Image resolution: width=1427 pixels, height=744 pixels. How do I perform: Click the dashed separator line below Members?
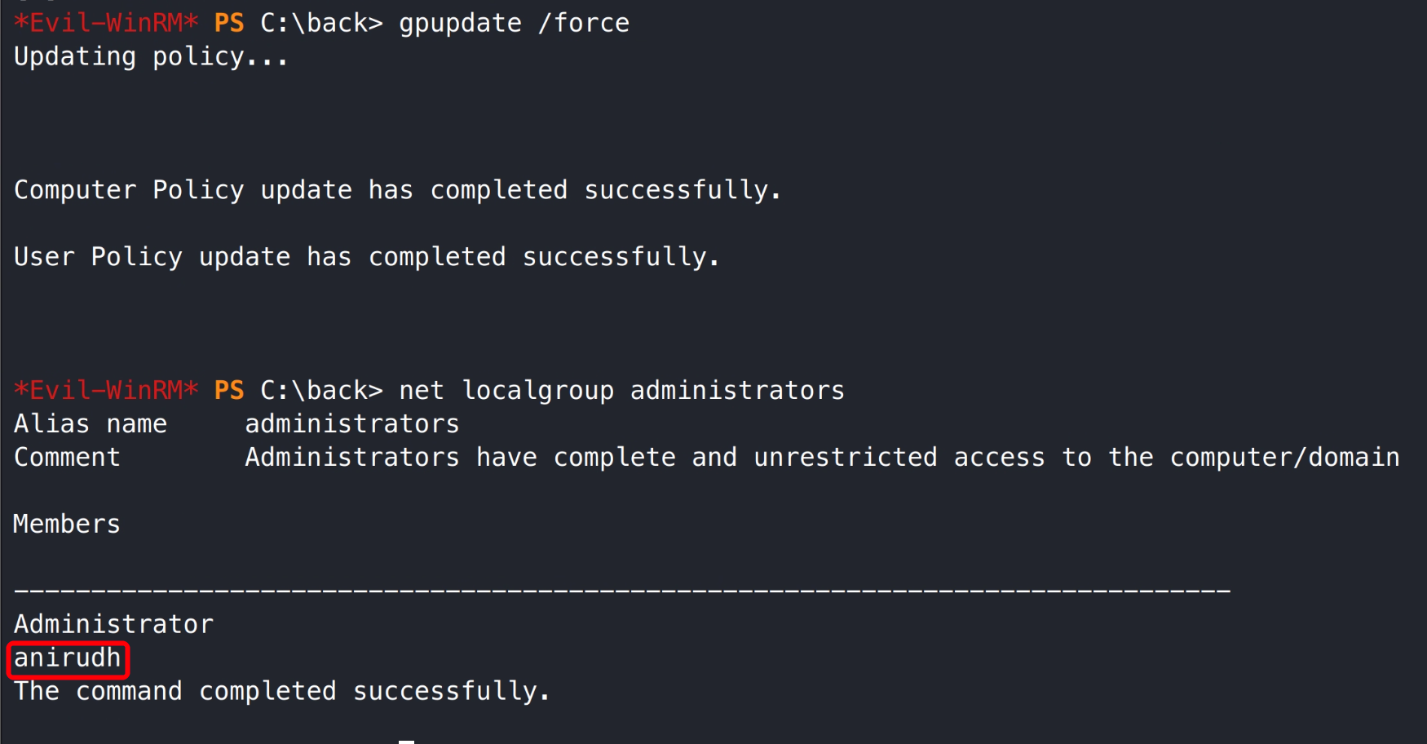pyautogui.click(x=621, y=591)
